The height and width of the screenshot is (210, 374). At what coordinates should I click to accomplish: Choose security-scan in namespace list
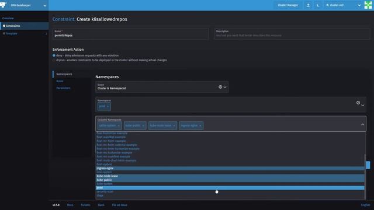230,192
